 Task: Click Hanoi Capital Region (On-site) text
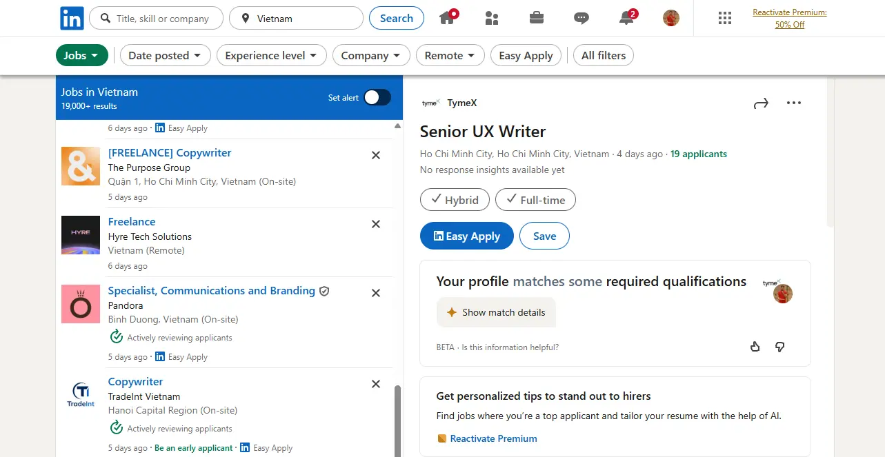tap(172, 410)
